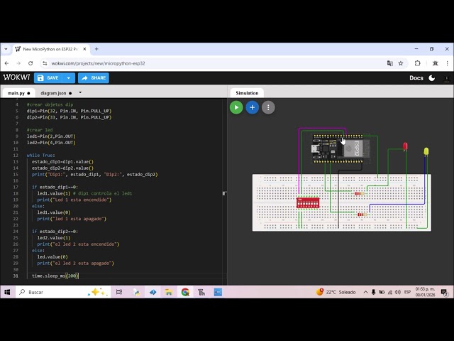Open the browser extensions puzzle icon

[x=417, y=63]
